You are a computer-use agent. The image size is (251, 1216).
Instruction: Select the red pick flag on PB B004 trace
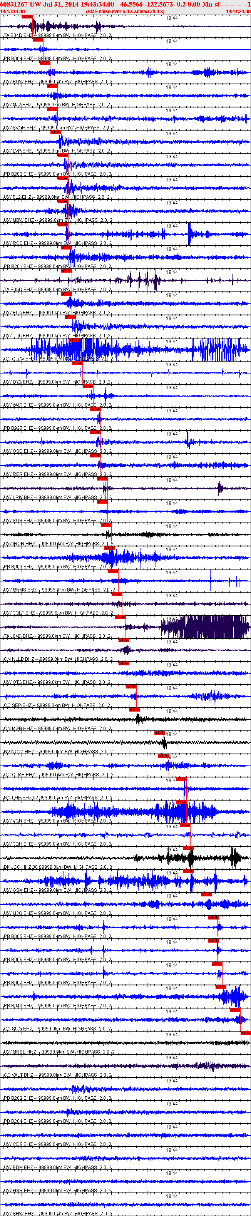coord(38,40)
